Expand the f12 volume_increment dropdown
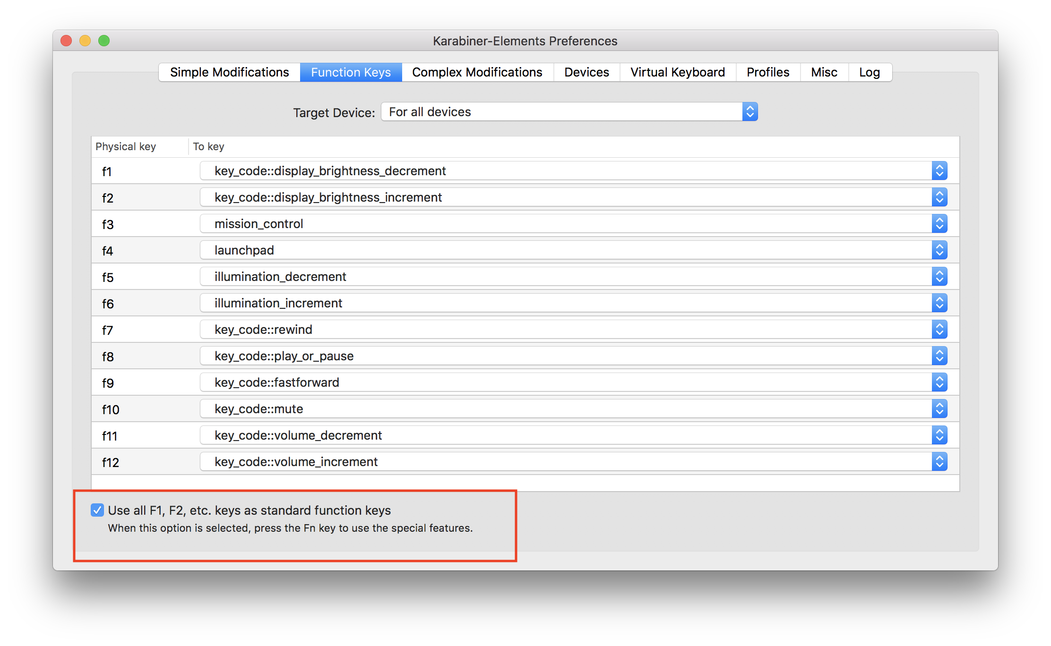 [573, 462]
